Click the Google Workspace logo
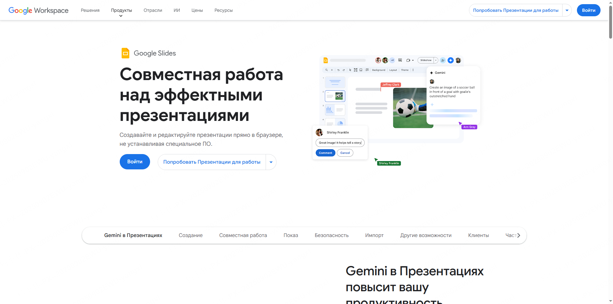The image size is (613, 304). [38, 10]
